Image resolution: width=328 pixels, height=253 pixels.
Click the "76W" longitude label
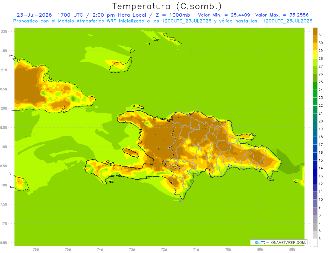tap(36, 249)
